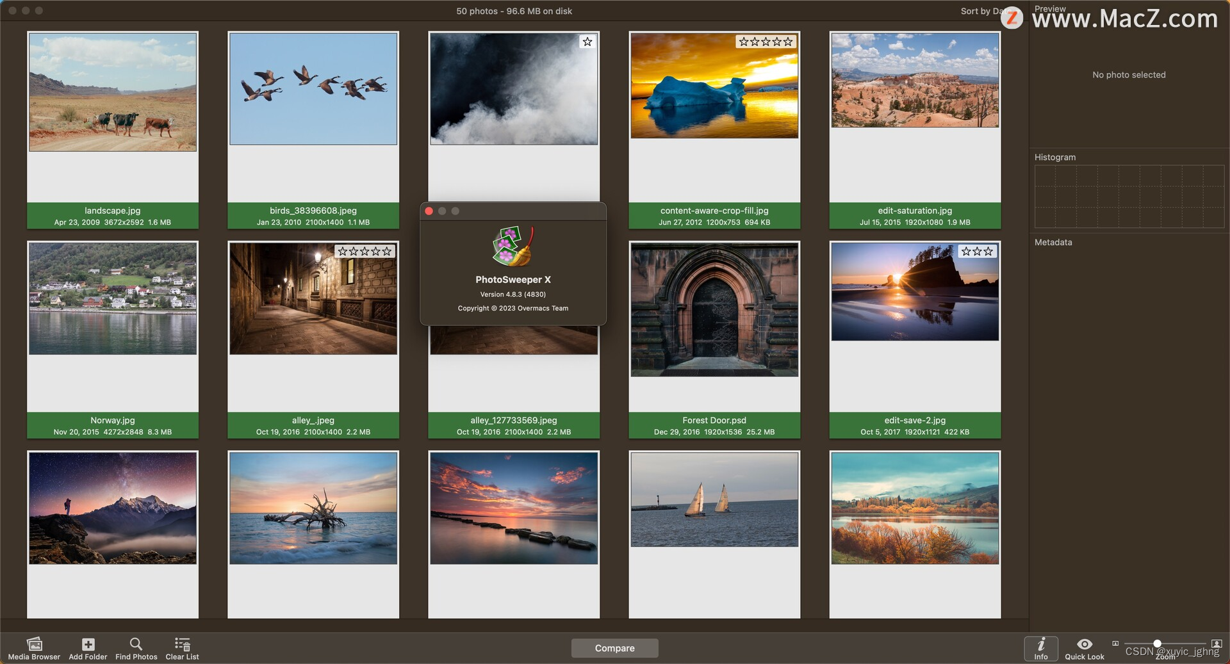Click the three-star rating on edit-save-2.jpg
This screenshot has width=1230, height=664.
click(x=977, y=252)
